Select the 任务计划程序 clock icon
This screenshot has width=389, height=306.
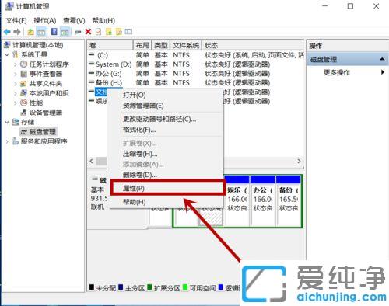point(24,64)
